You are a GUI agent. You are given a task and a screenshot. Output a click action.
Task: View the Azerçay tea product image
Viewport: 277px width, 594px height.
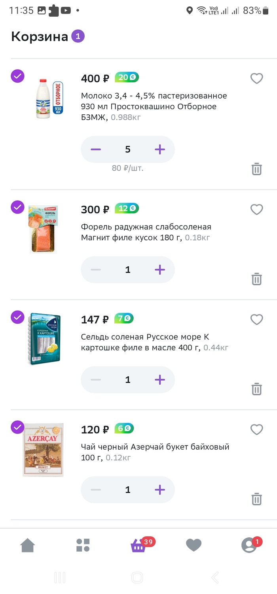click(x=43, y=450)
